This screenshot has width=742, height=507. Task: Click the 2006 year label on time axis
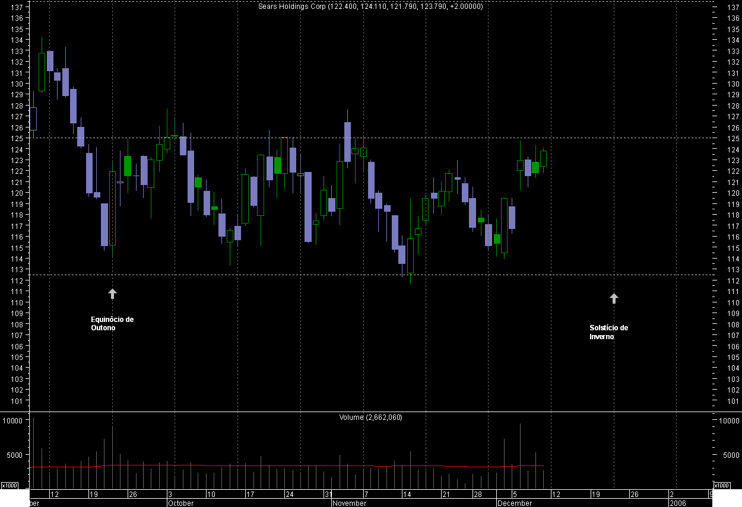(678, 503)
